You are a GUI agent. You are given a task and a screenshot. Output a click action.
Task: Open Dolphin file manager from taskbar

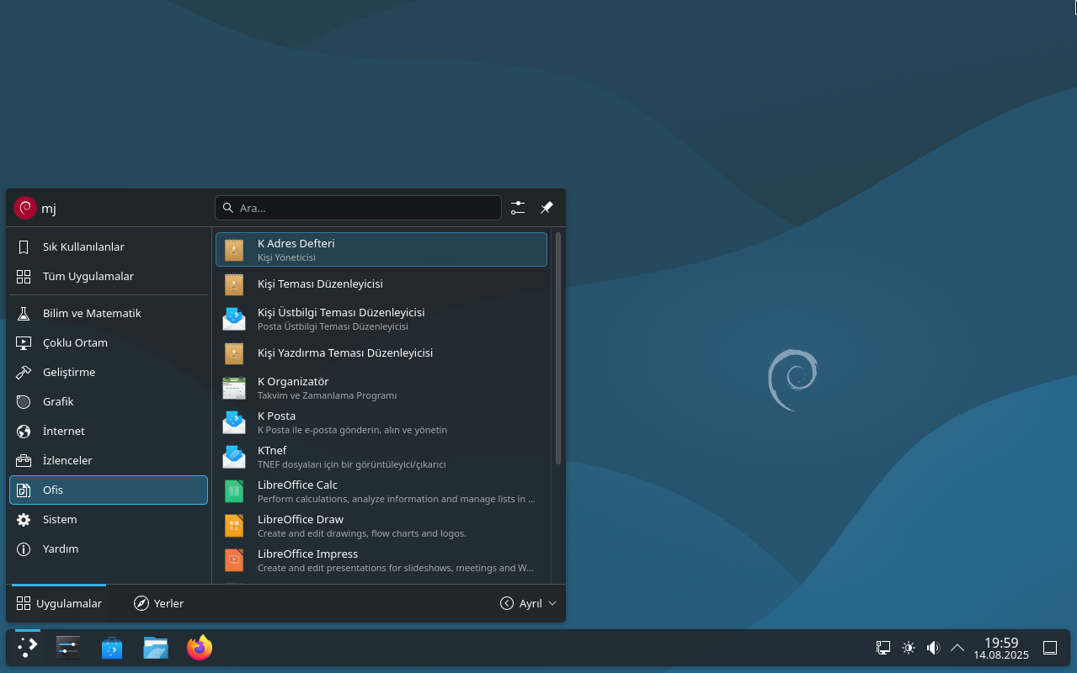tap(156, 648)
